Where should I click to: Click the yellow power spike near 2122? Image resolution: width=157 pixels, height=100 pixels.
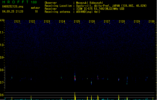tap(31, 98)
